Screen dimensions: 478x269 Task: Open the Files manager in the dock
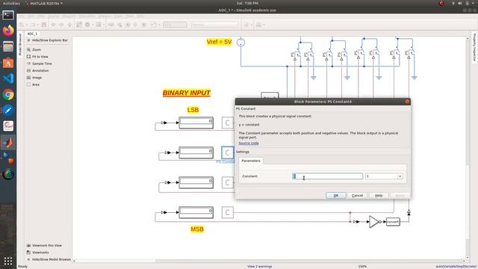(x=8, y=46)
